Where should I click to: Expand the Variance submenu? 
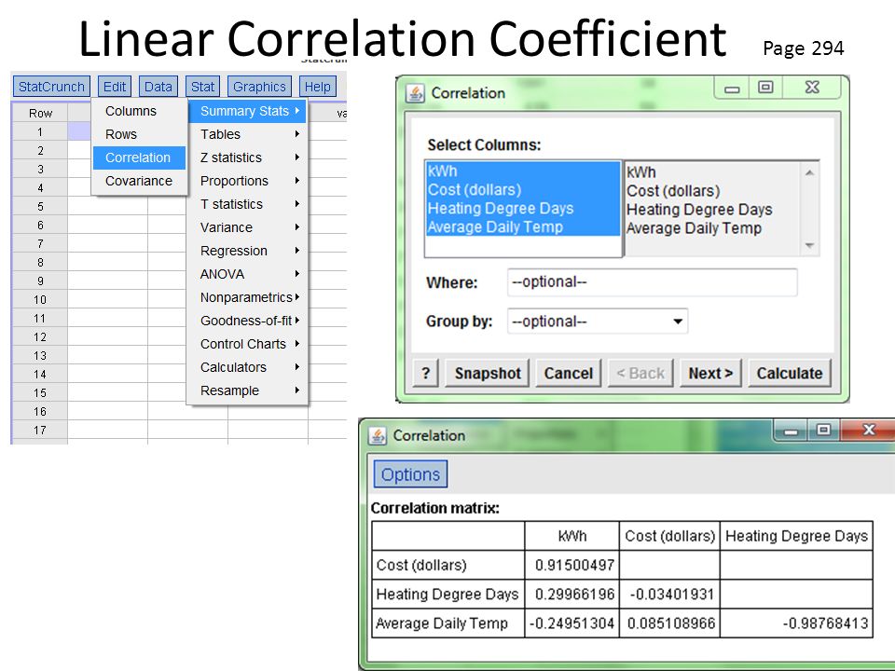[x=247, y=227]
